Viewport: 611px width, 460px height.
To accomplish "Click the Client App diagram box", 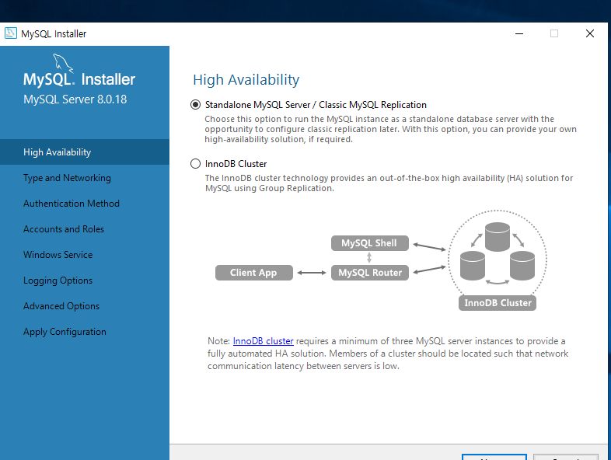I will [253, 273].
